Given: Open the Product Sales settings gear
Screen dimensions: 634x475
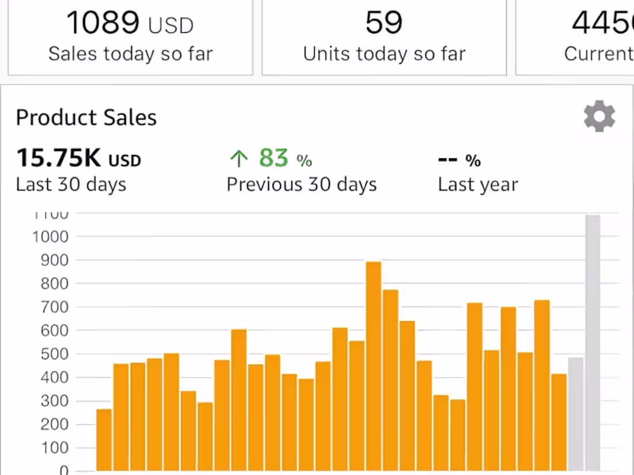Looking at the screenshot, I should pos(599,117).
